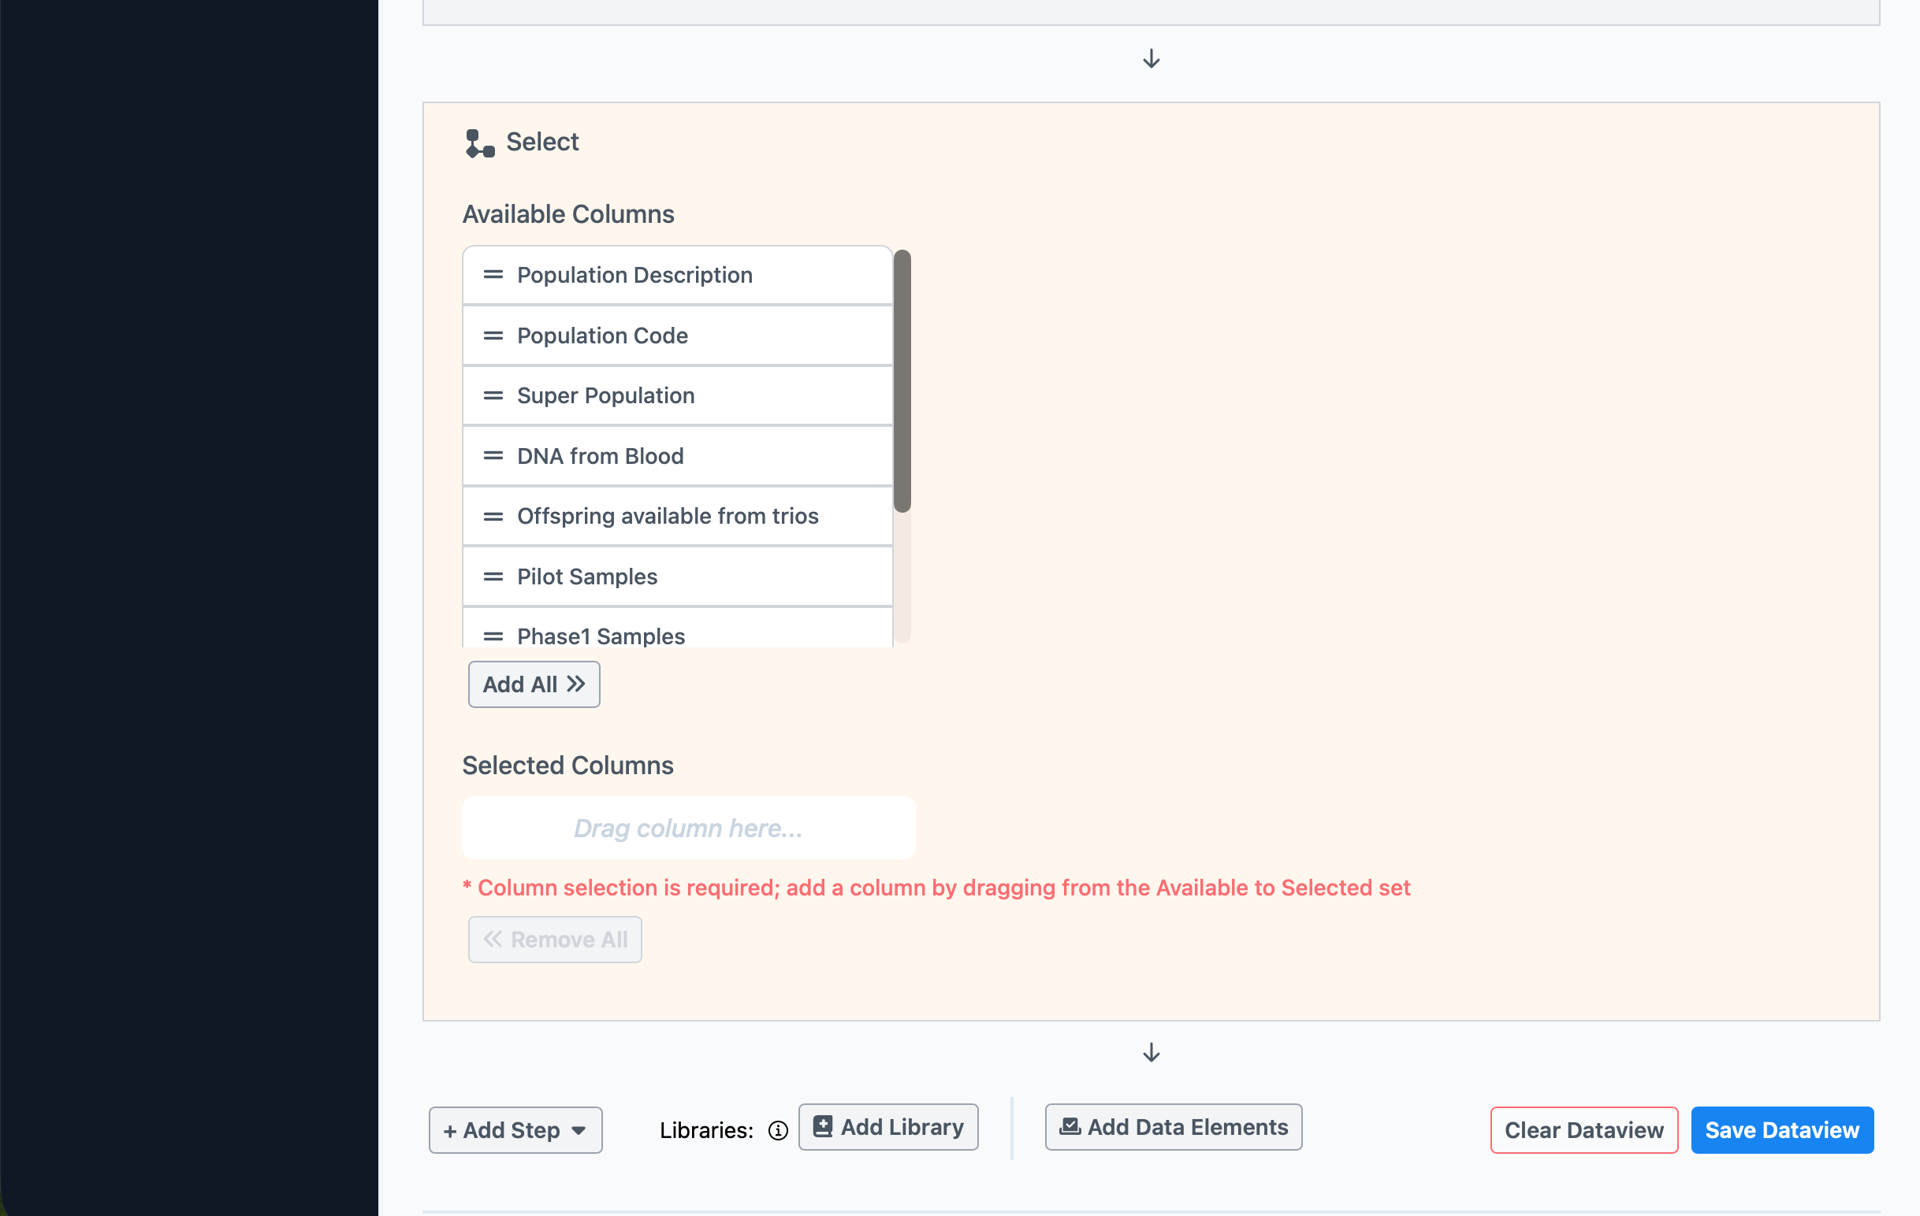Click the down arrow above Select step
The image size is (1920, 1216).
tap(1151, 59)
